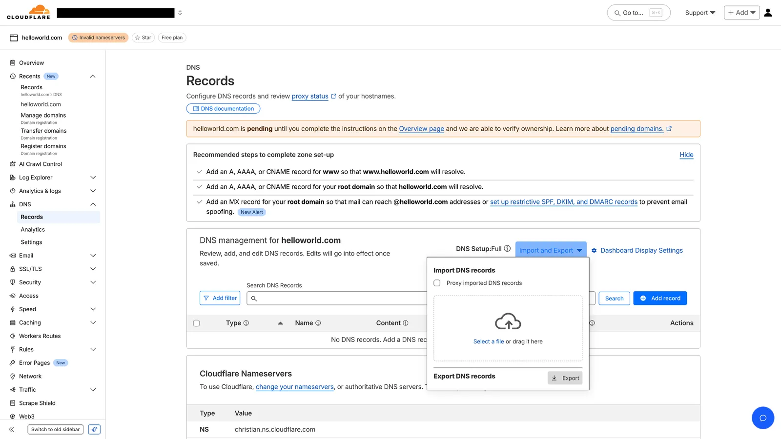Expand the Traffic menu
Image resolution: width=781 pixels, height=439 pixels.
(93, 390)
